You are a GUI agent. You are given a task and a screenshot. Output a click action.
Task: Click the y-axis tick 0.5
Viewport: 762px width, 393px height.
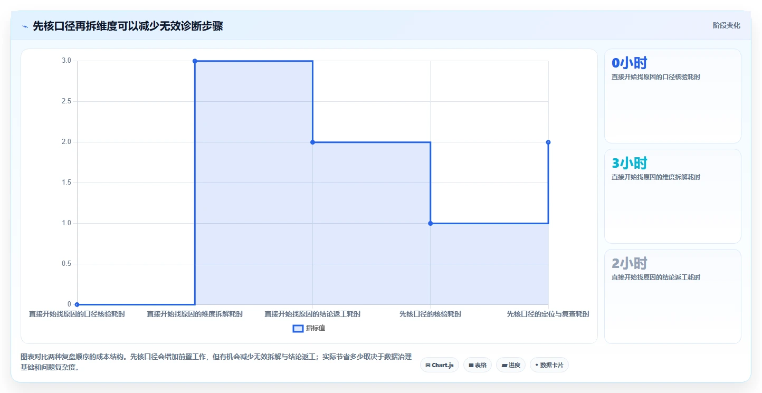click(x=66, y=264)
